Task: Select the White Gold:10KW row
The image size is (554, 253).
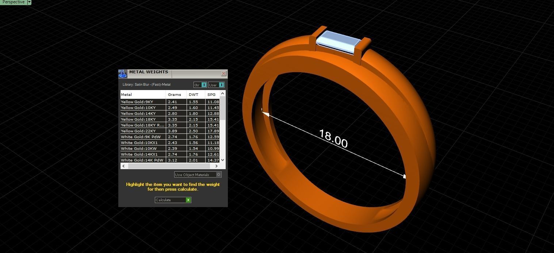Action: (x=170, y=148)
